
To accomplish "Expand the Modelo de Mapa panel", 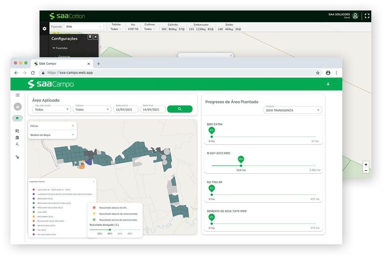I will [x=52, y=135].
